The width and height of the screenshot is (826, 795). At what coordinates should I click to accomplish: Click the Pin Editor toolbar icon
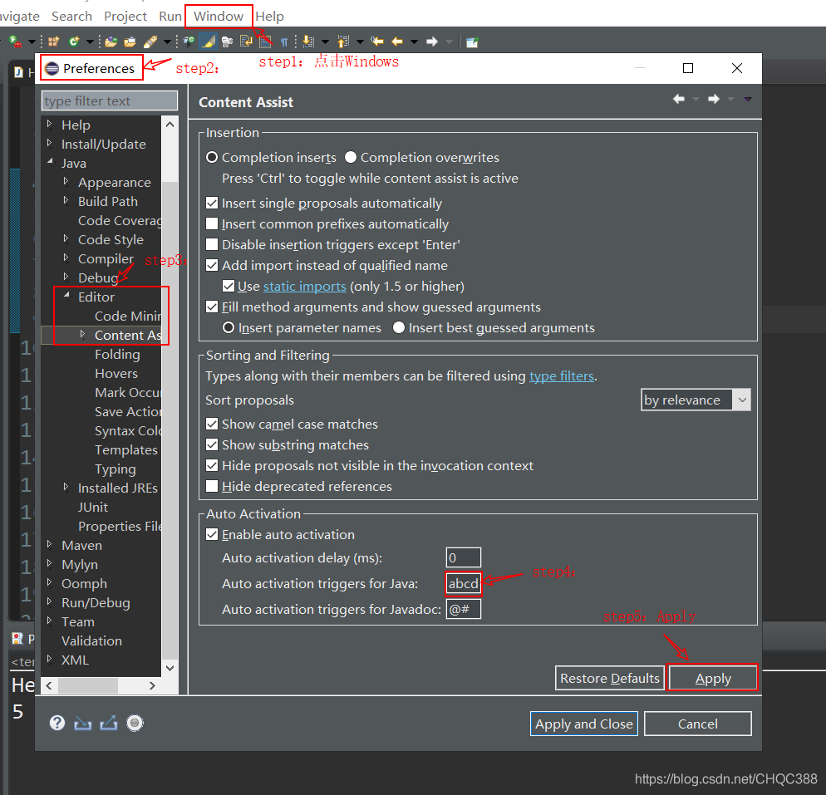coord(472,42)
